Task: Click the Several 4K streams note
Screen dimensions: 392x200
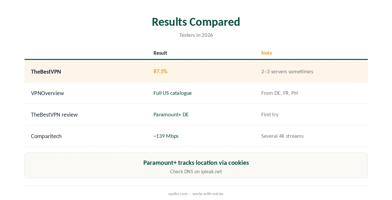Action: pyautogui.click(x=283, y=136)
